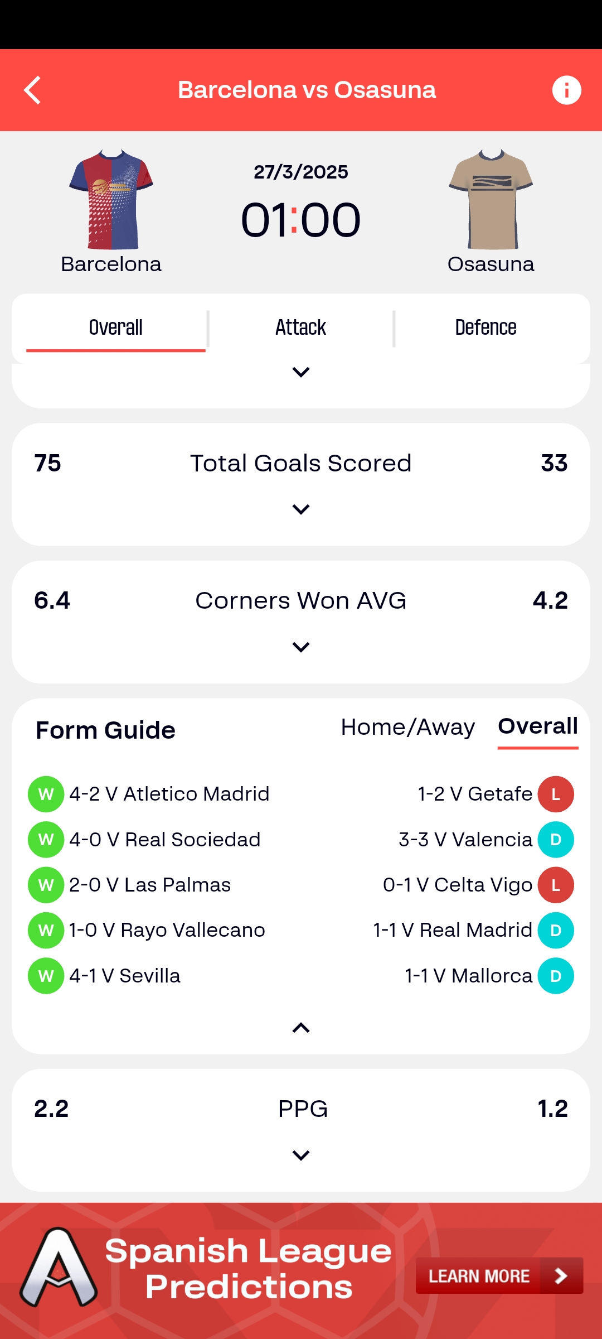Viewport: 602px width, 1339px height.
Task: Tap the Celta Vigo loss badge
Action: point(556,885)
